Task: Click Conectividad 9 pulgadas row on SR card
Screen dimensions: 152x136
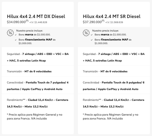Action: tap(114, 86)
